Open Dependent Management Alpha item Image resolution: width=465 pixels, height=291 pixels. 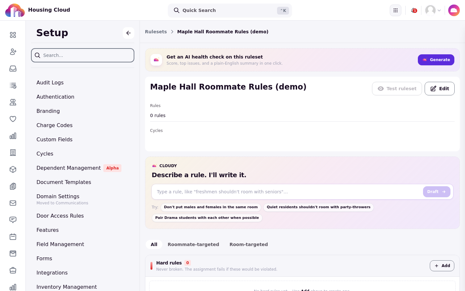[79, 168]
